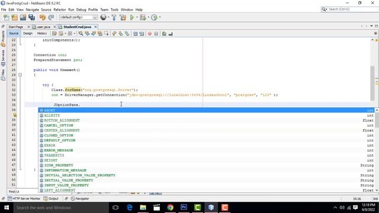
Task: Open the Window menu
Action: pos(127,9)
